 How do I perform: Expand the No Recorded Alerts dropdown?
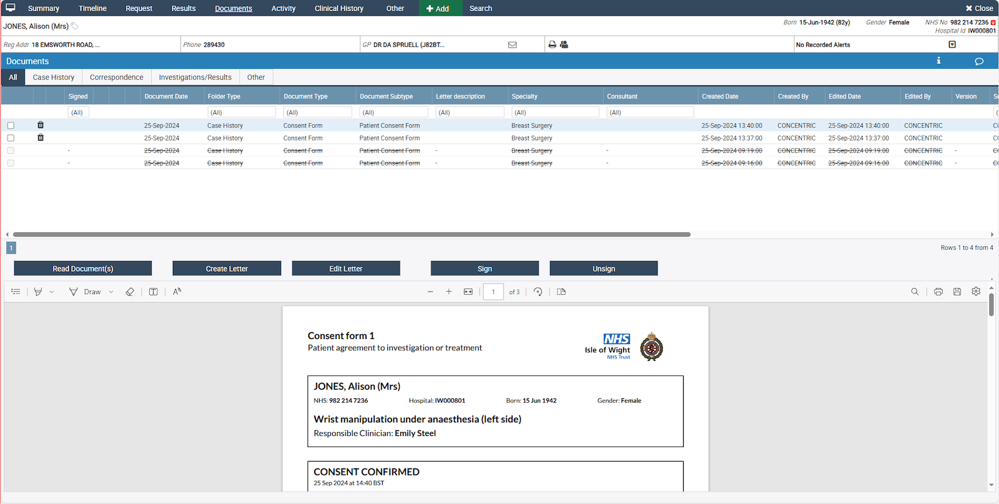point(952,44)
